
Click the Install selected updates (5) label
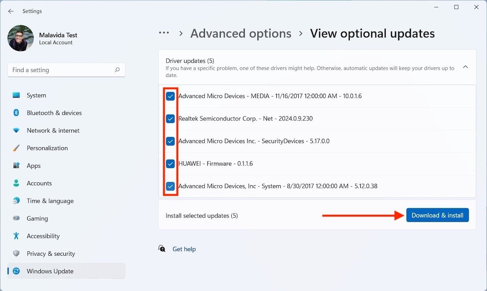[202, 216]
